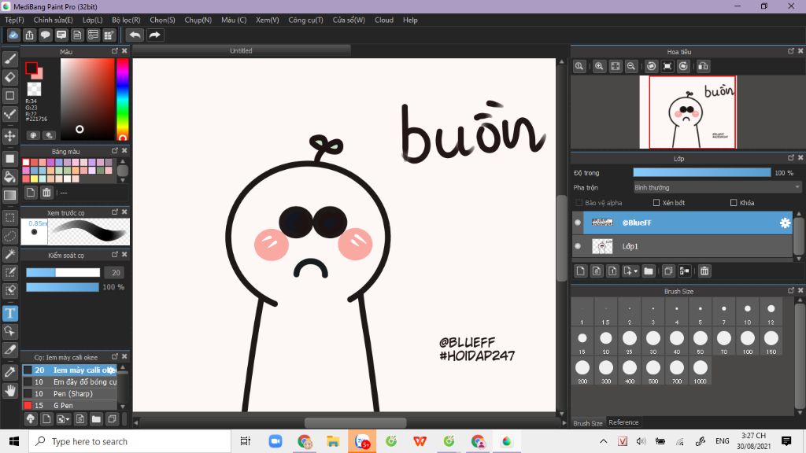
Task: Click the navigator preview thumbnail
Action: coord(688,112)
